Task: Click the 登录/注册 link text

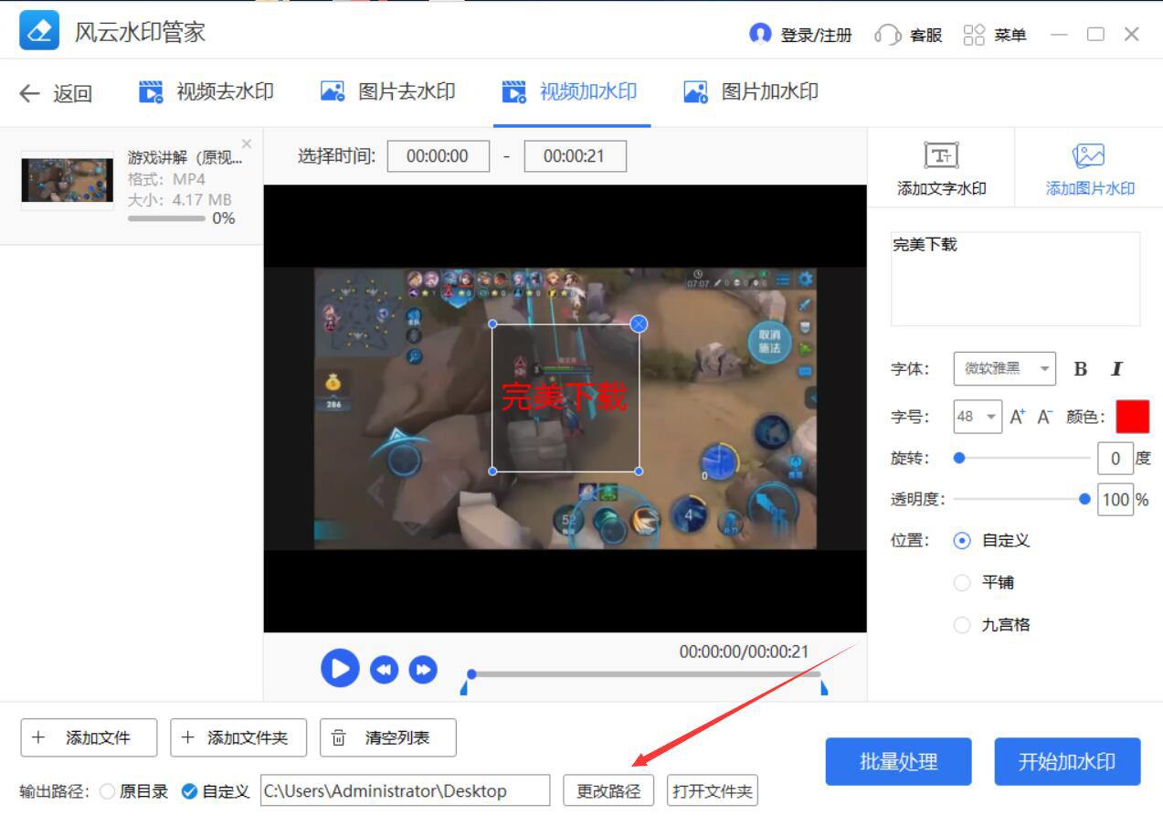Action: (816, 36)
